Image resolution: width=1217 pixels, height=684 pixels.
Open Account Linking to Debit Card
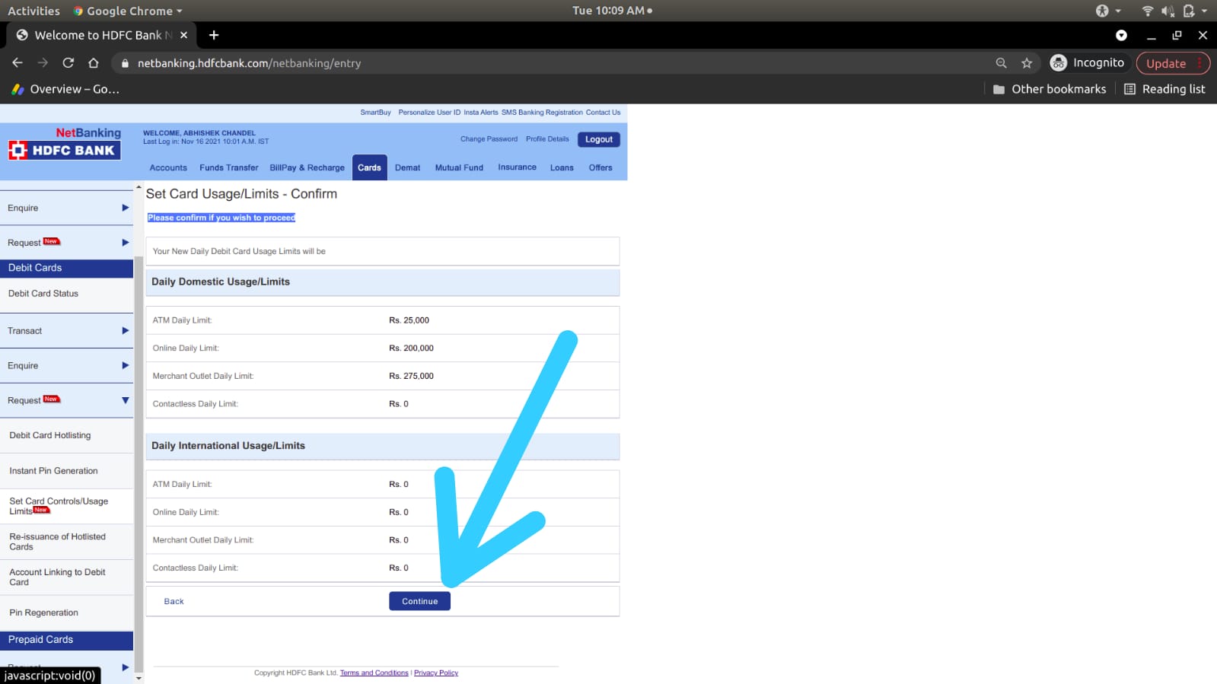(x=57, y=577)
